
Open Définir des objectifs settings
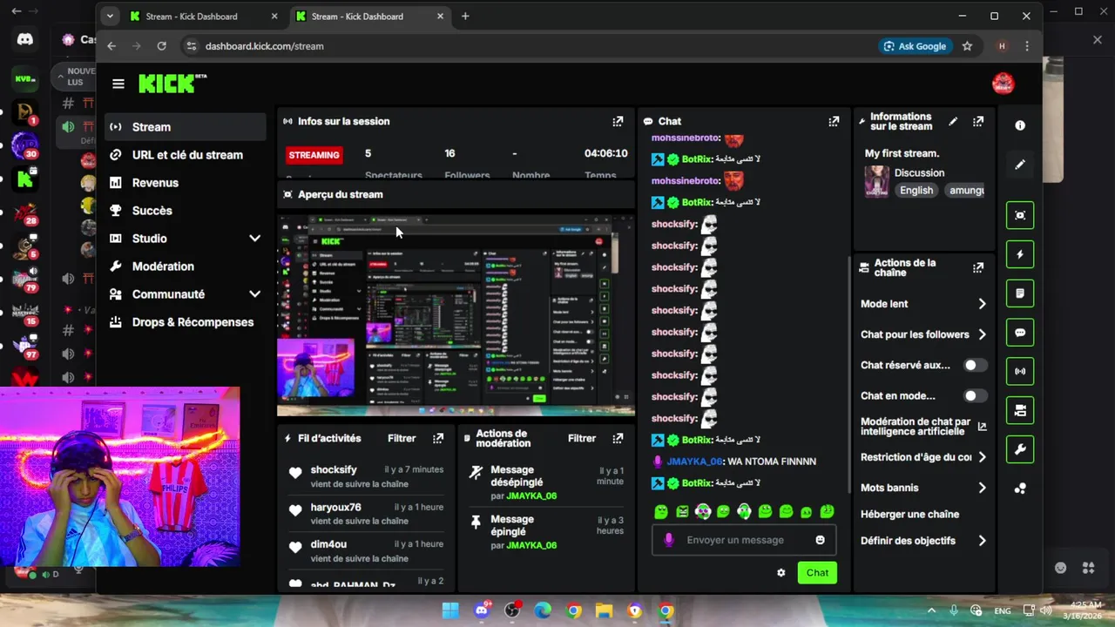pos(923,541)
